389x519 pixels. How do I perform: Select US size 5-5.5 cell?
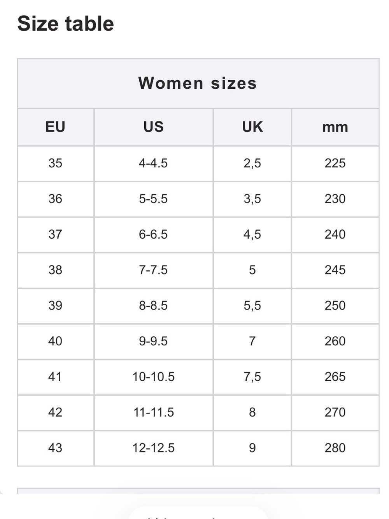pos(153,199)
